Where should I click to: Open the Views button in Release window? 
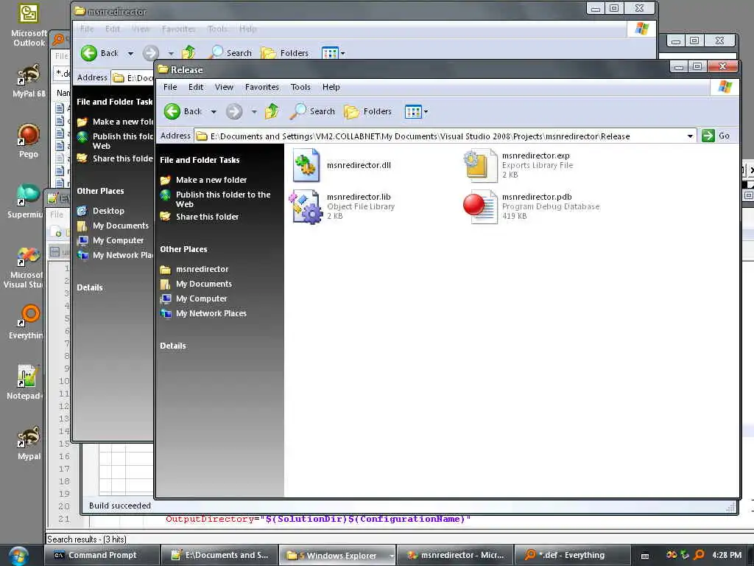413,112
